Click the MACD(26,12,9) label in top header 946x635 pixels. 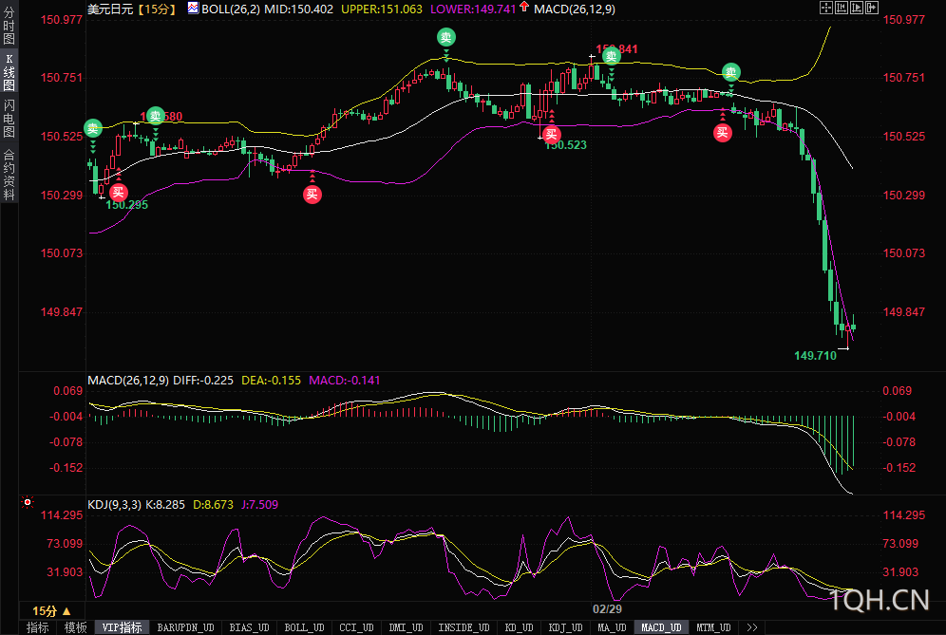pos(575,9)
